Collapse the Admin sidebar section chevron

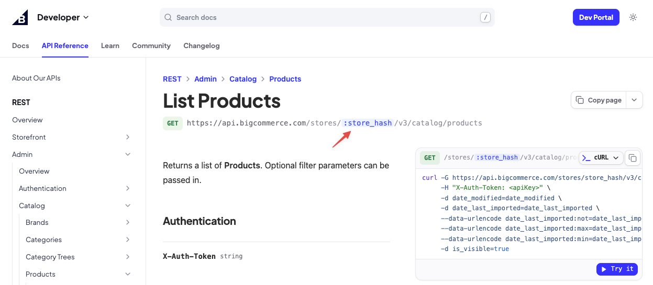coord(128,154)
